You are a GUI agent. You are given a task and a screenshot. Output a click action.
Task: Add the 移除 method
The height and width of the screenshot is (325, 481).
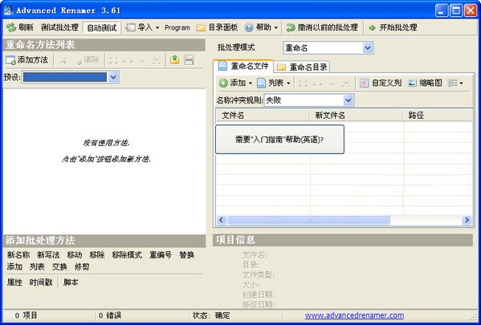tap(97, 255)
